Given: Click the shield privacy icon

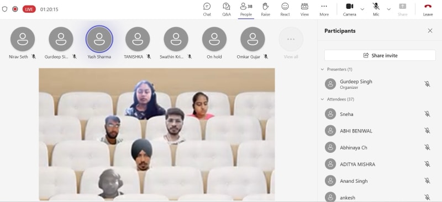Looking at the screenshot, I should tap(4, 9).
